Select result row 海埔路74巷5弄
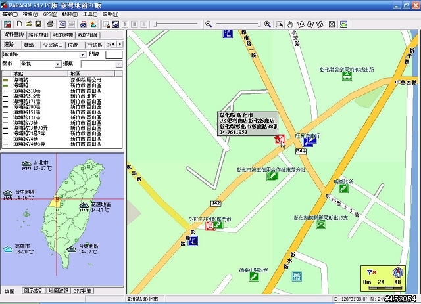The image size is (421, 304). pos(62,144)
